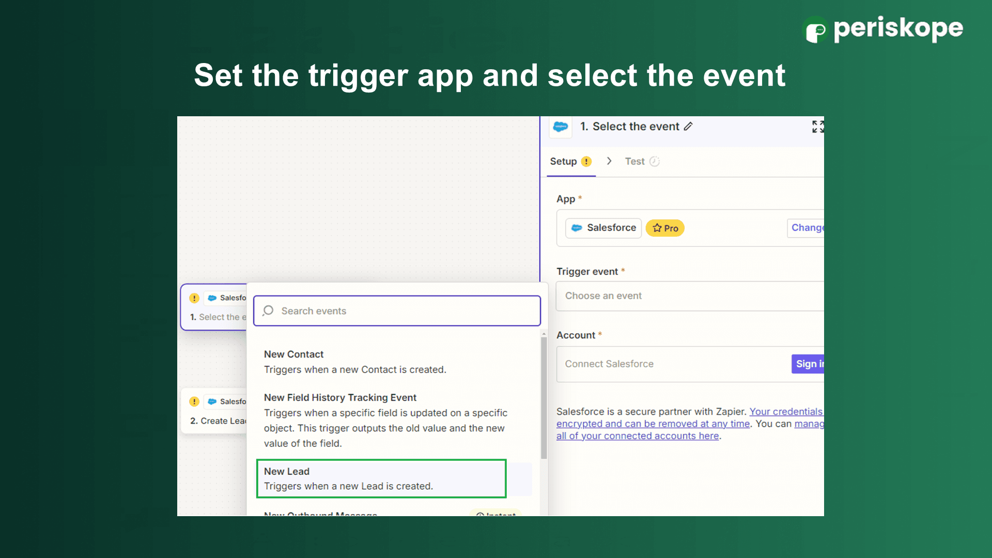992x558 pixels.
Task: Click the search magnifier icon in events box
Action: 268,311
